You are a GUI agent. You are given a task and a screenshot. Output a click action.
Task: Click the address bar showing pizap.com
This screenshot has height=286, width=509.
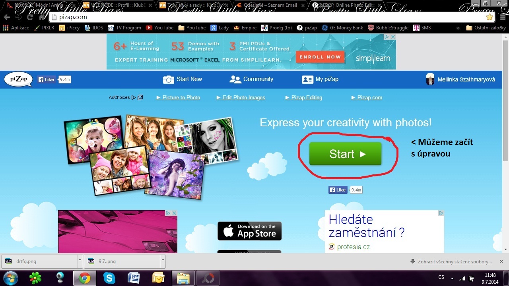(x=239, y=17)
